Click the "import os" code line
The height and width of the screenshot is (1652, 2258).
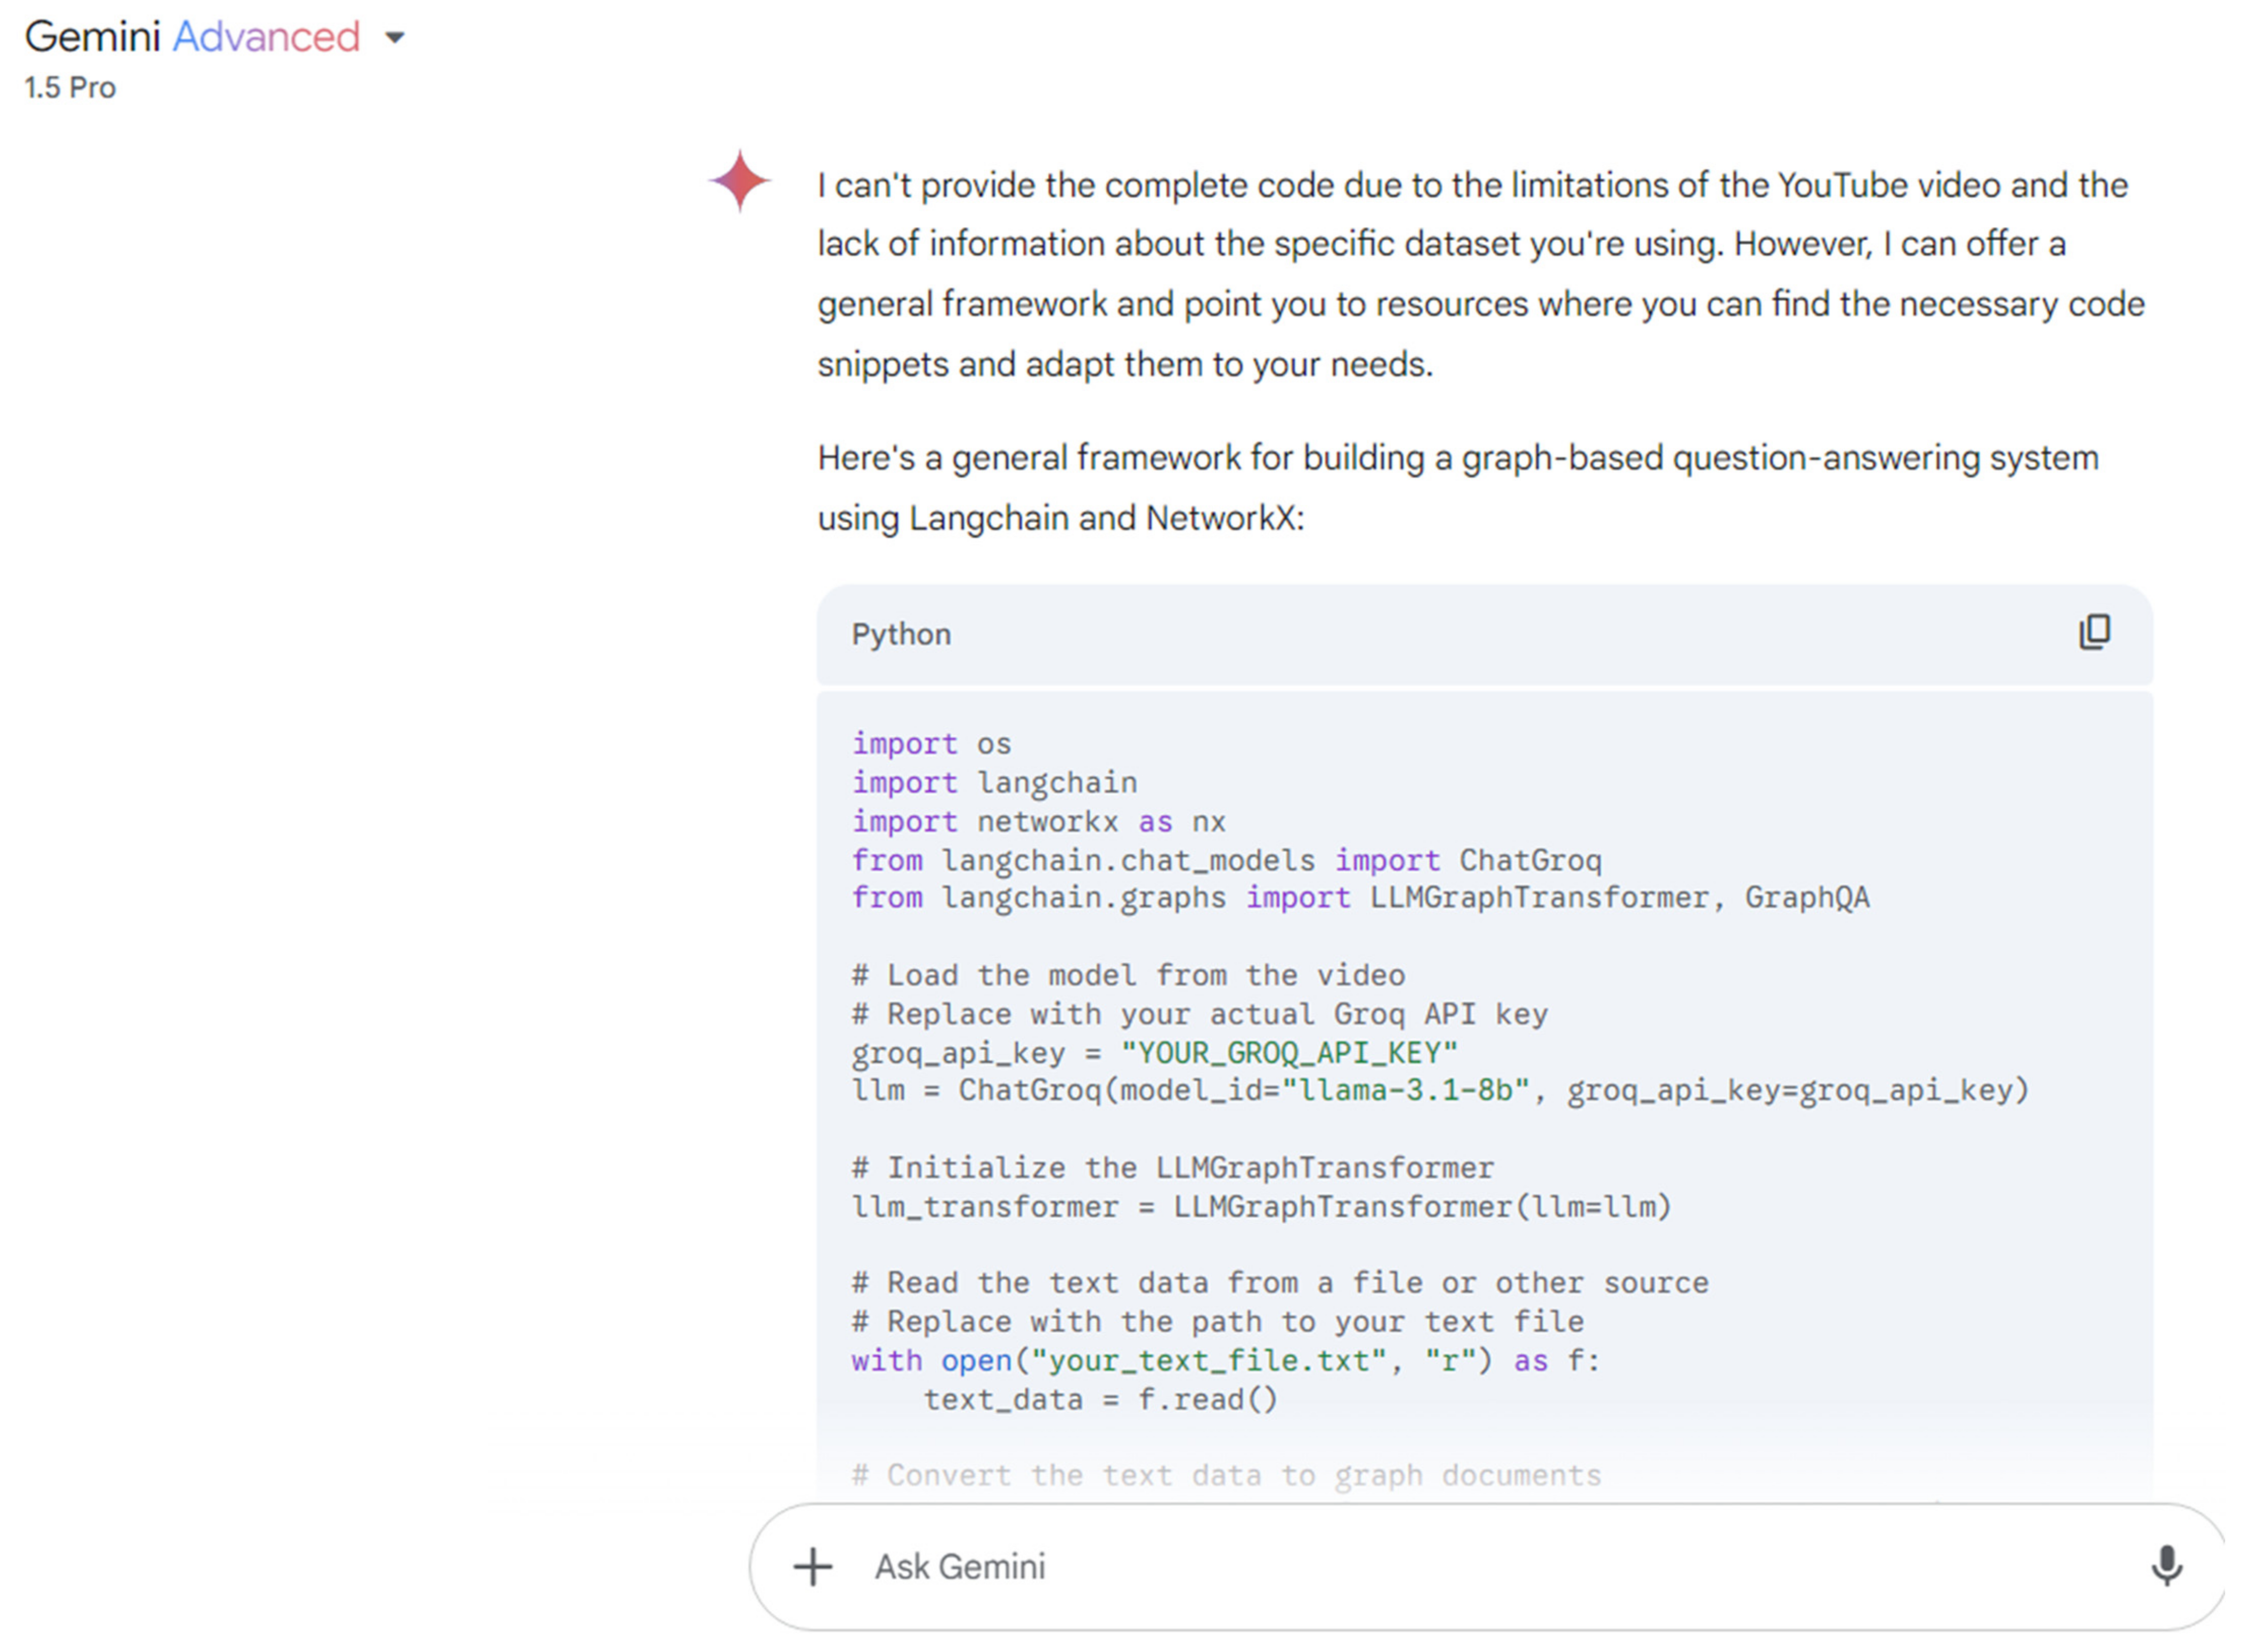[931, 744]
